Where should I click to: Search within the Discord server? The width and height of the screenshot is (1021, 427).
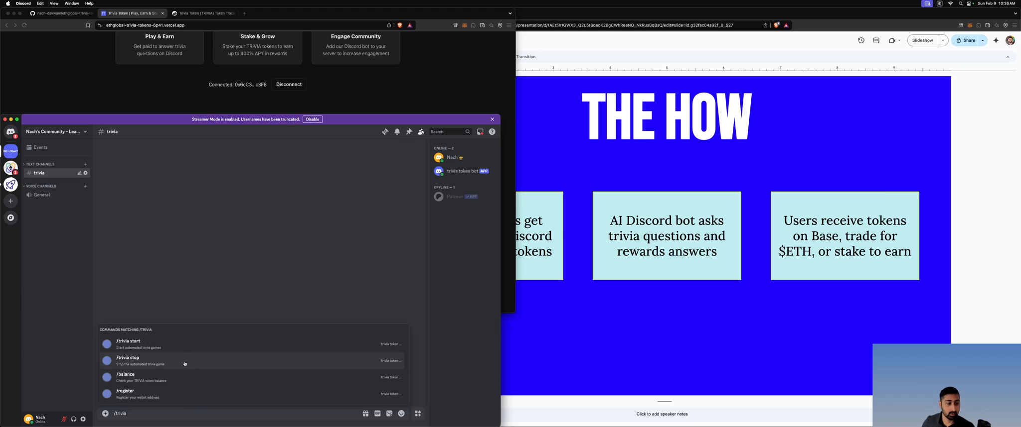(x=450, y=132)
